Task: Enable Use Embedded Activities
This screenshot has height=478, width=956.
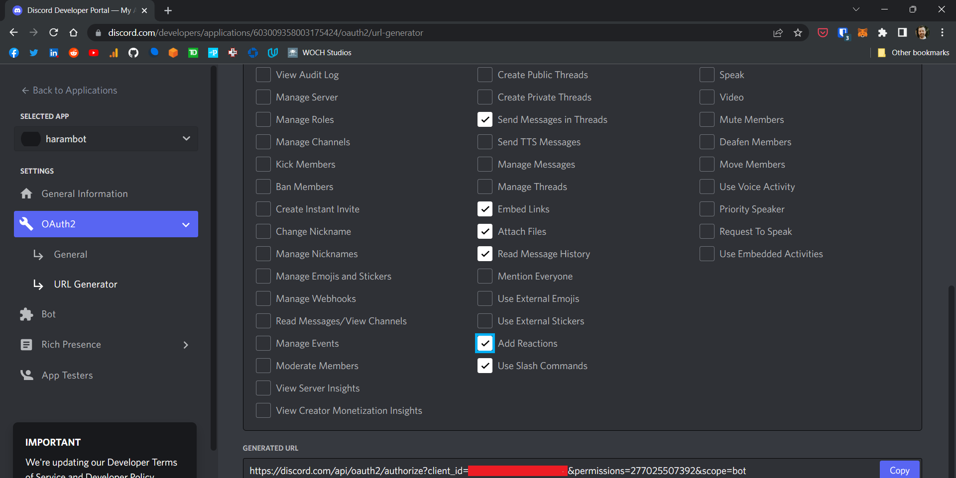Action: coord(707,254)
